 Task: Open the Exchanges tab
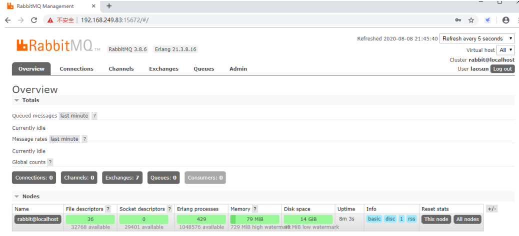tap(164, 69)
